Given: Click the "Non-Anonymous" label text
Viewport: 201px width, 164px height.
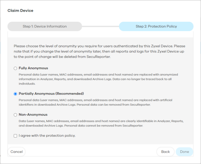Looking at the screenshot, I should (33, 114).
